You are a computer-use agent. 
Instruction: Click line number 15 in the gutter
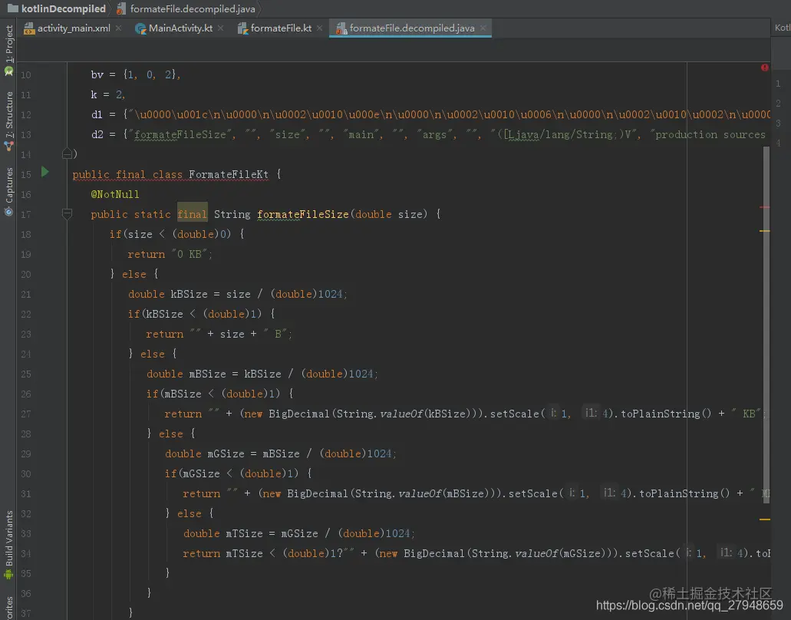coord(26,174)
